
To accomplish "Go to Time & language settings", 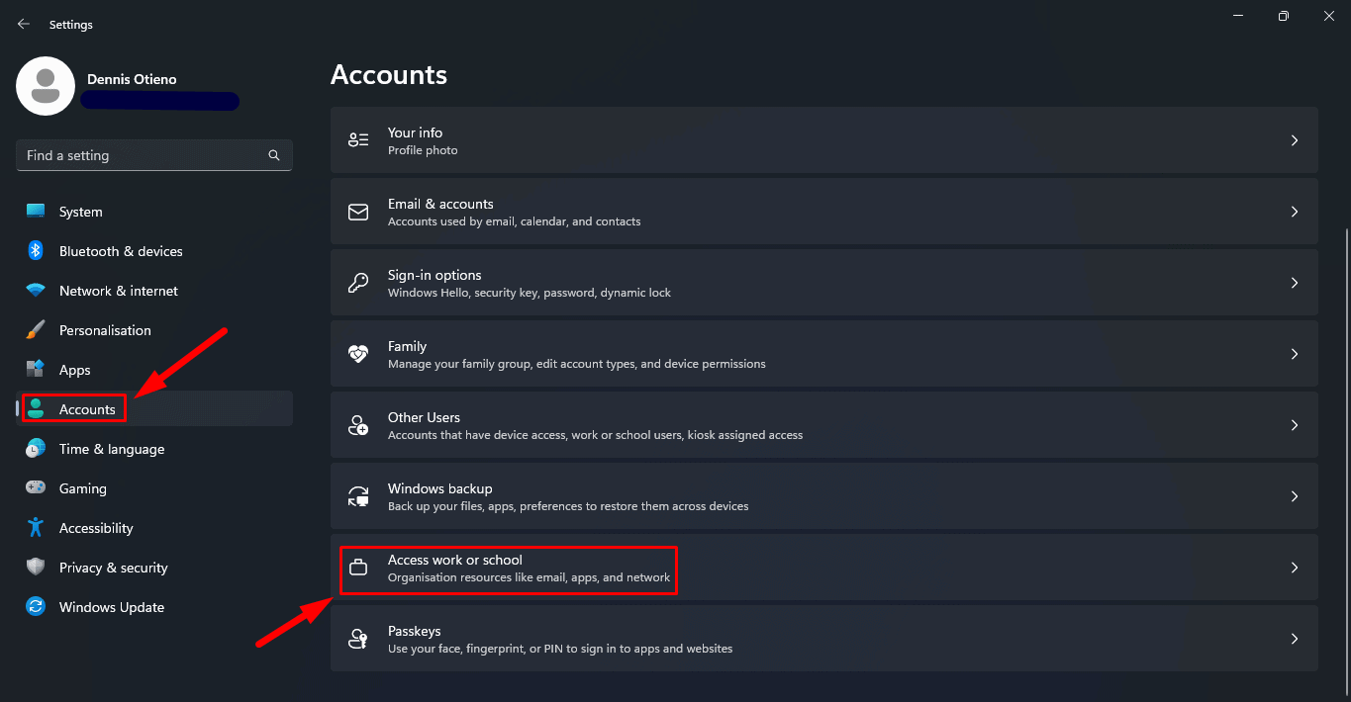I will 111,449.
